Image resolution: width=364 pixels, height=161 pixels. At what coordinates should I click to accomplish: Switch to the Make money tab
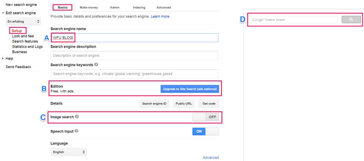point(89,7)
